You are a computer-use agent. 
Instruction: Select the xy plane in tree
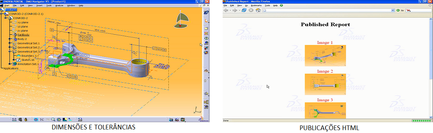[22, 22]
